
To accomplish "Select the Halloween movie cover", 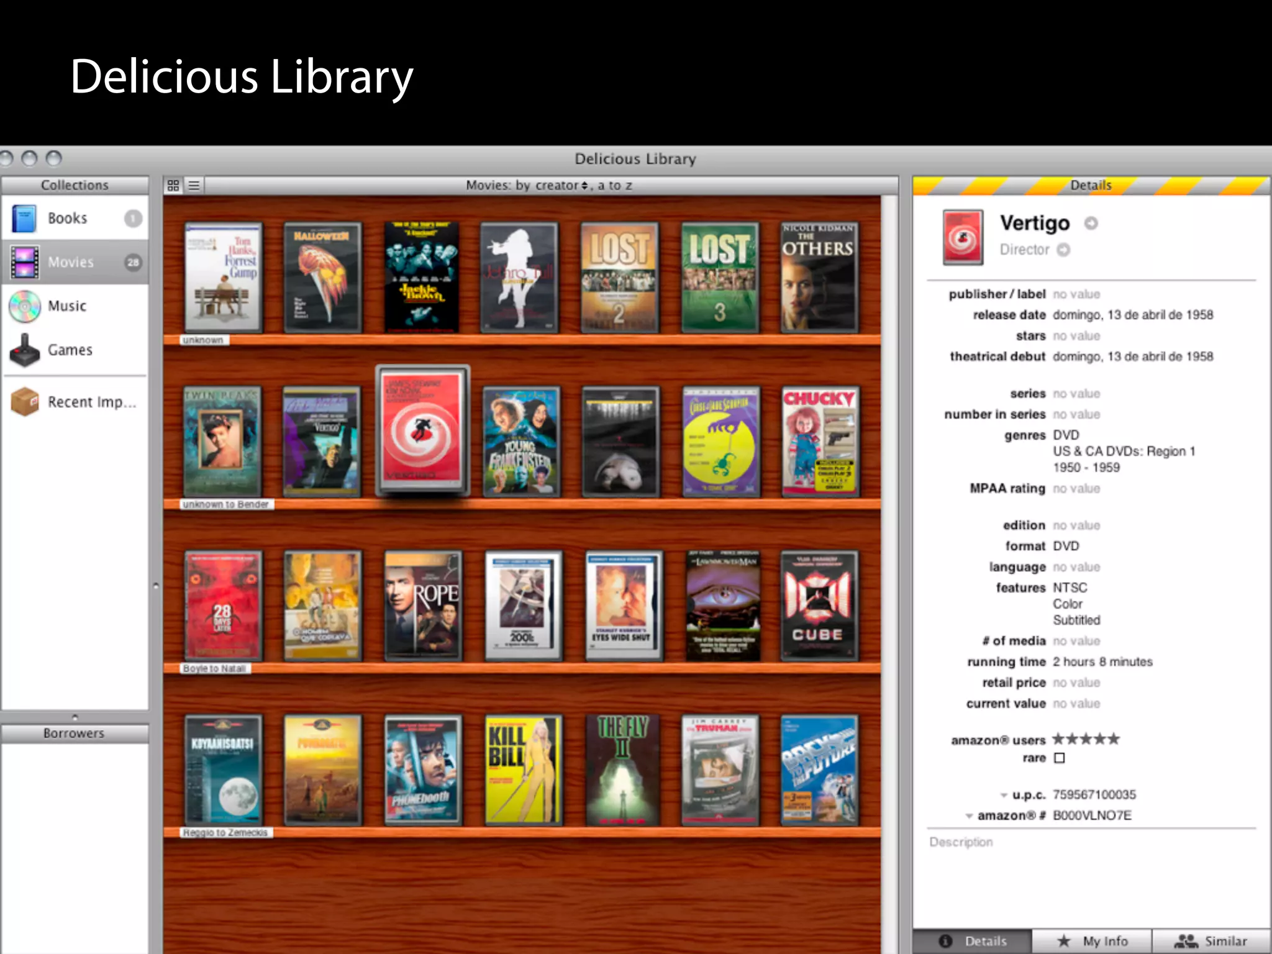I will [x=322, y=278].
